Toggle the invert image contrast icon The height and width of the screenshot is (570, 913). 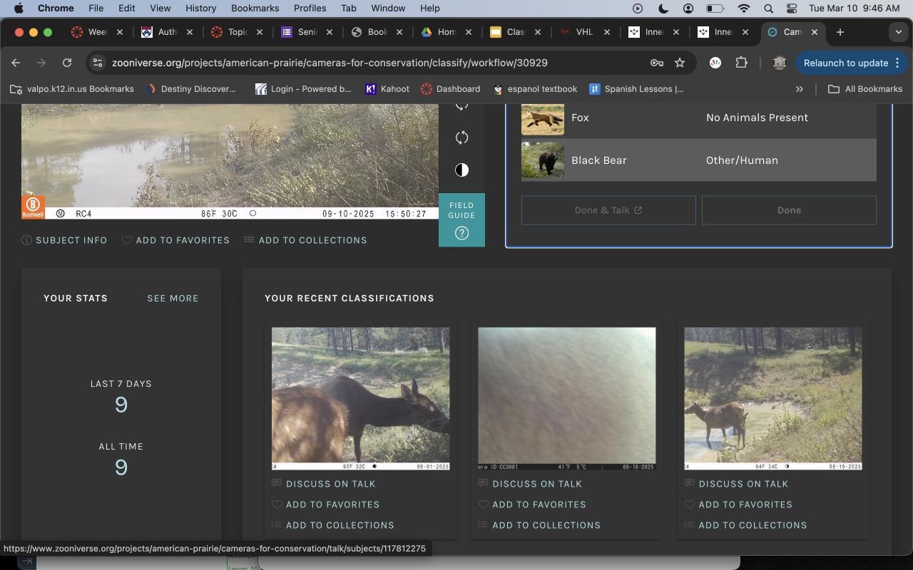461,170
